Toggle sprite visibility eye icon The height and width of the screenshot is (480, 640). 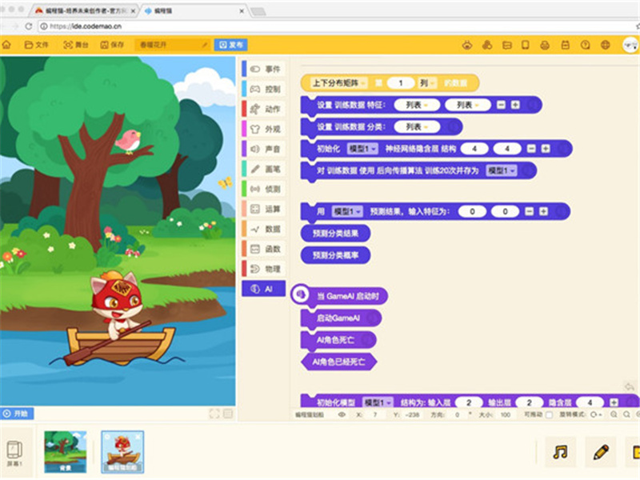point(342,414)
